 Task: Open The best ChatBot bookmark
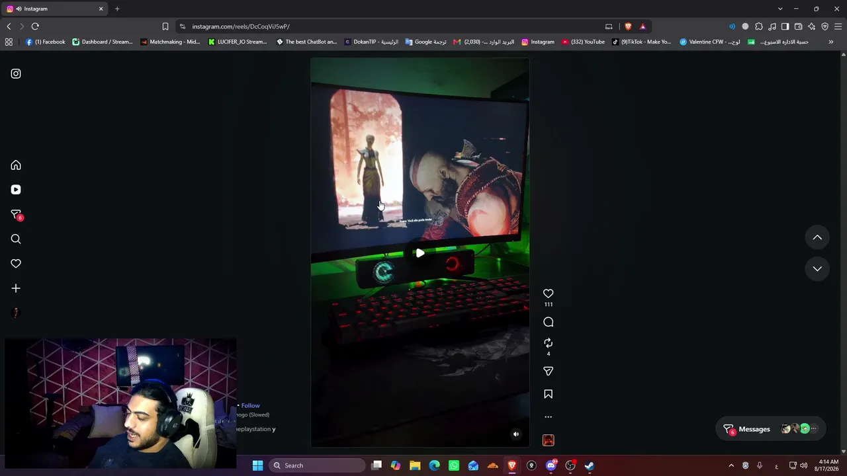[306, 42]
